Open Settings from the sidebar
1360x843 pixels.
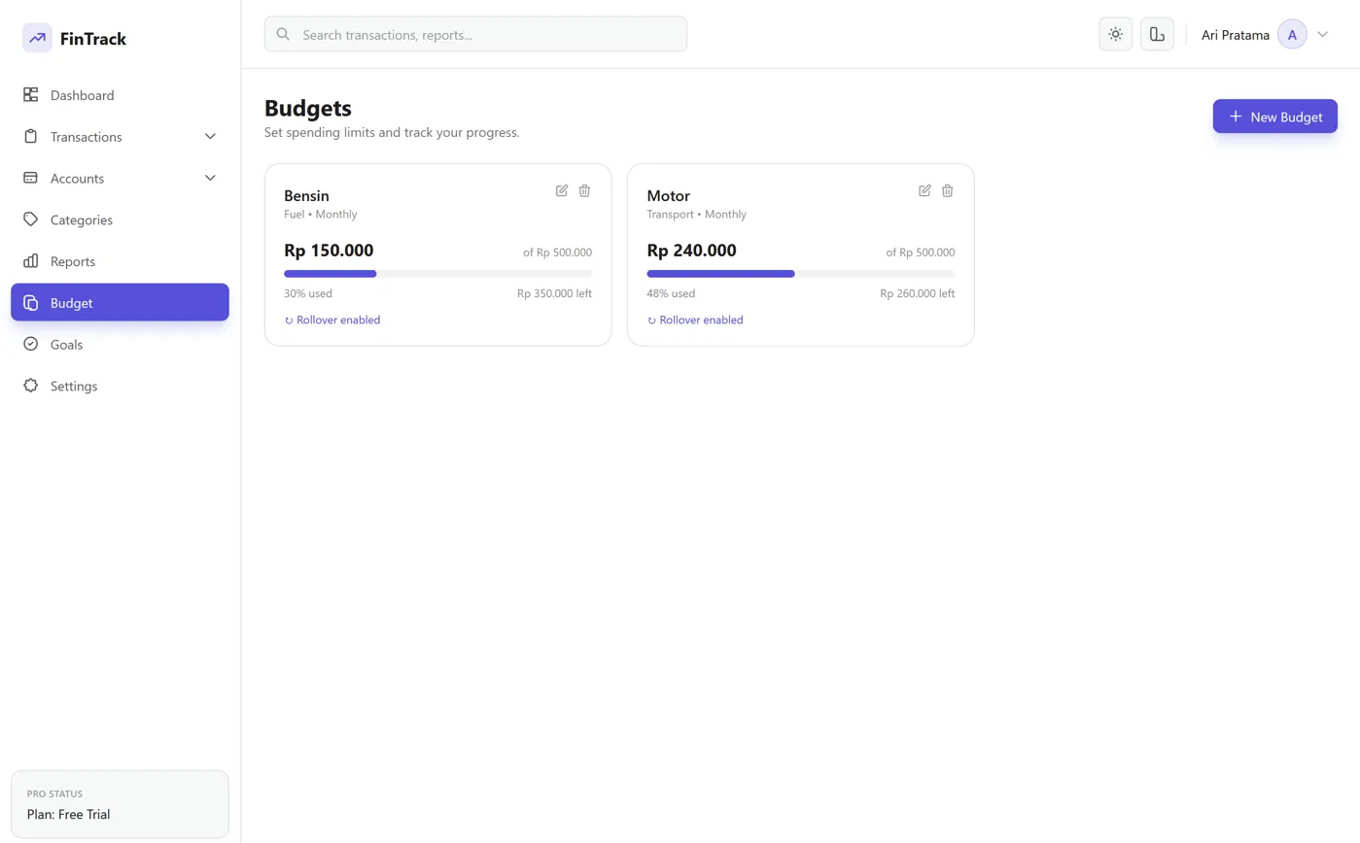120,386
